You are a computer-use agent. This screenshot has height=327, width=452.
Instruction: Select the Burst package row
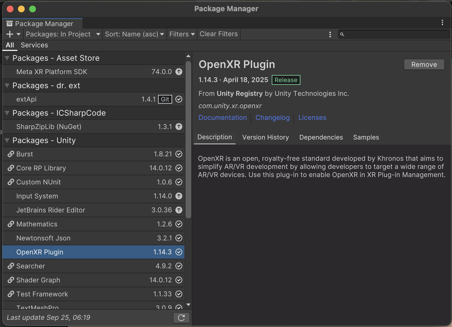[93, 154]
